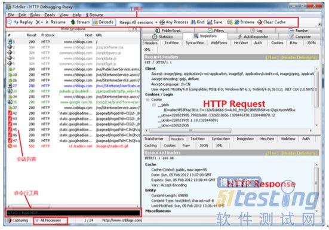The image size is (329, 230).
Task: Click the screenshot camera icon in toolbar
Action: click(229, 22)
